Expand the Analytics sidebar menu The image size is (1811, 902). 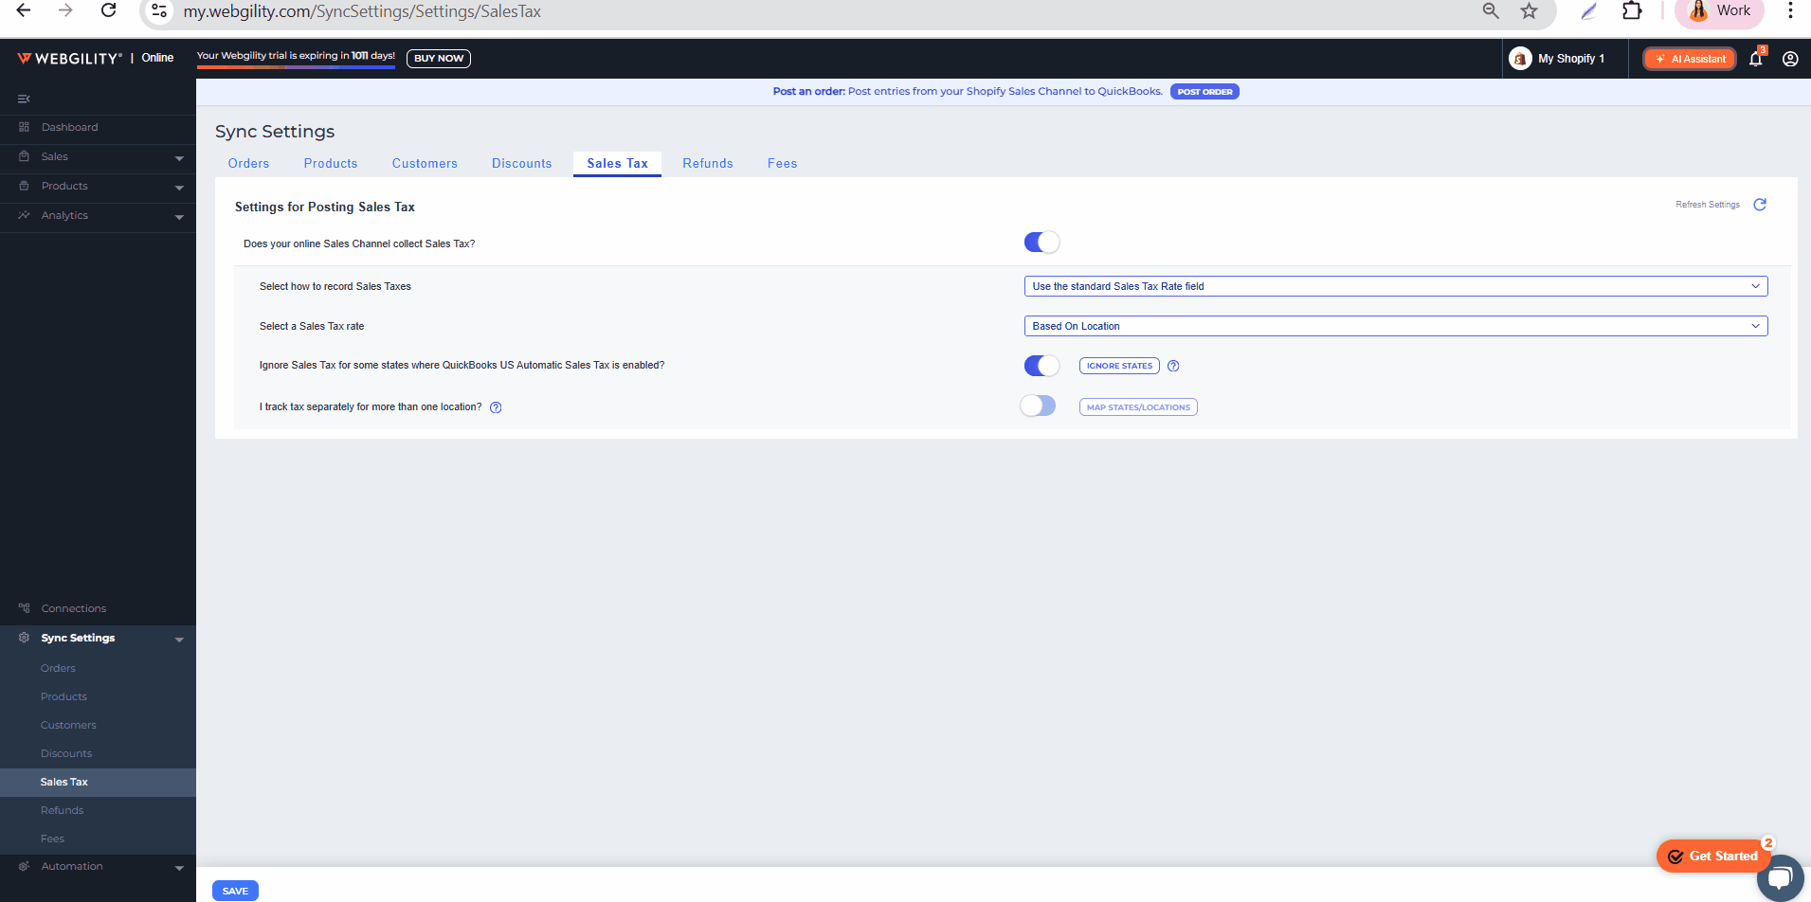pos(98,216)
